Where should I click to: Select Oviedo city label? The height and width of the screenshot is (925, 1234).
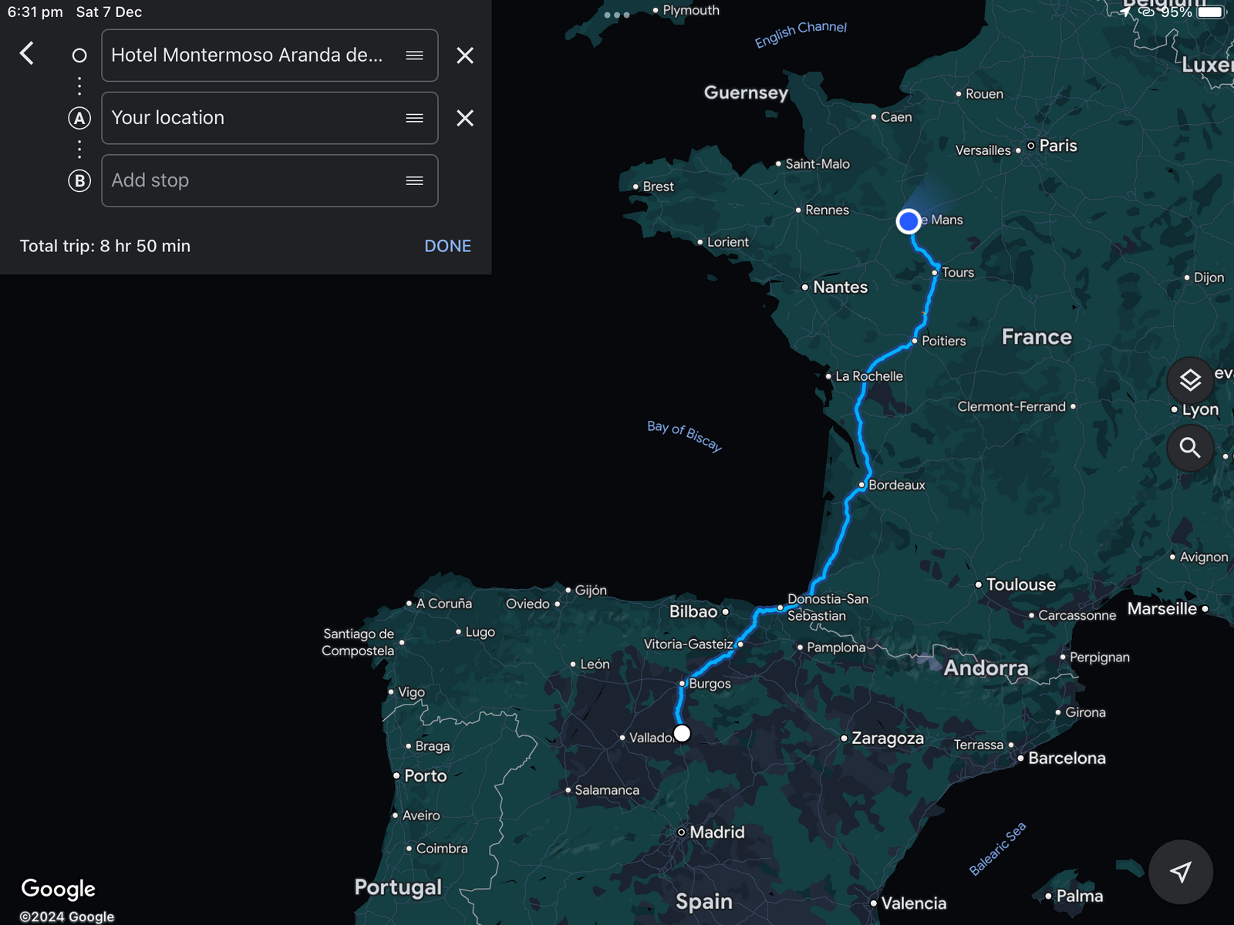click(528, 604)
